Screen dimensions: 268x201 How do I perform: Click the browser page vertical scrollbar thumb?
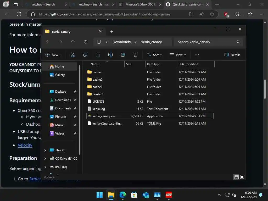265,89
